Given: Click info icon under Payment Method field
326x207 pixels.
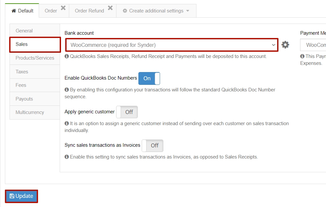Looking at the screenshot, I should point(302,56).
